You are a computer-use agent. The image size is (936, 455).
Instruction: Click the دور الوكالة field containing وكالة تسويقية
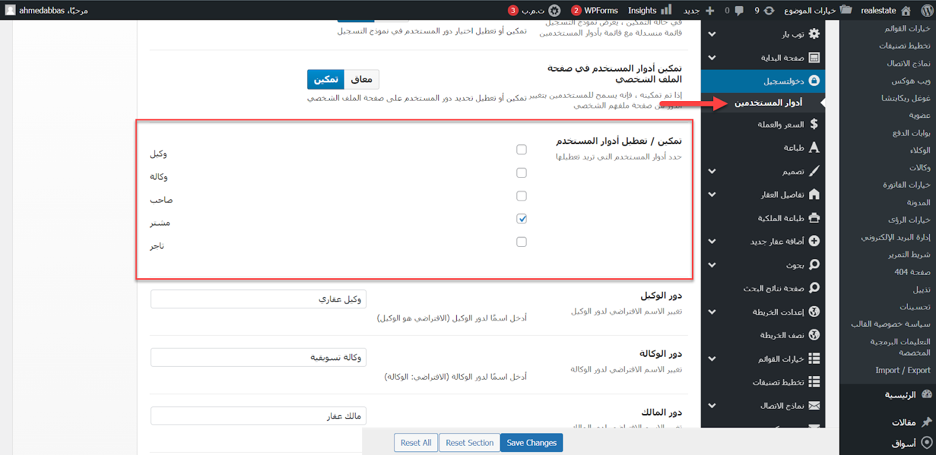[259, 357]
